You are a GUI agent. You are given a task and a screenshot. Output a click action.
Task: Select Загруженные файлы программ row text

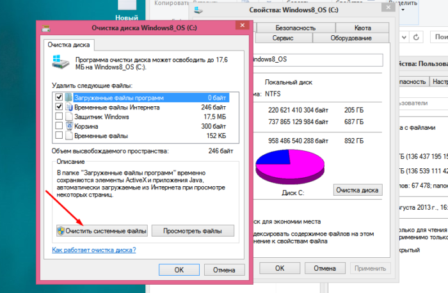click(x=119, y=98)
